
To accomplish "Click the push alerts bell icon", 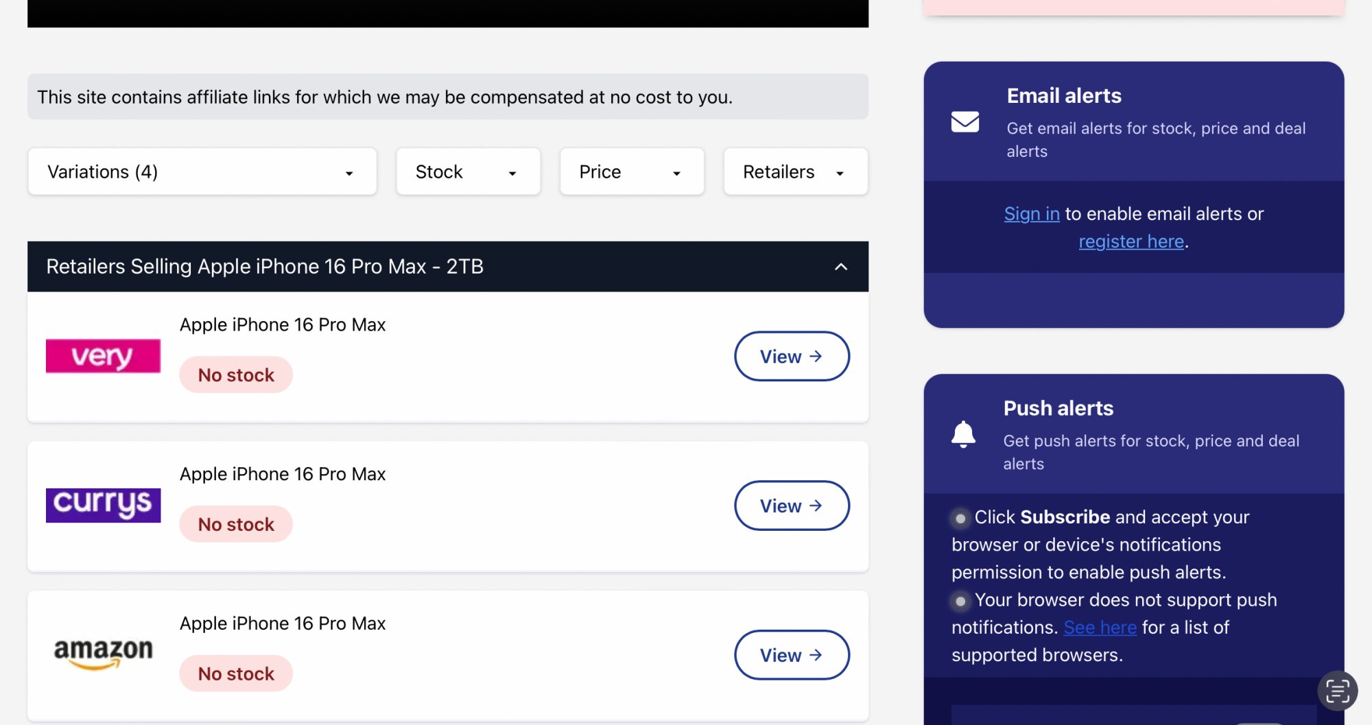I will (x=963, y=434).
